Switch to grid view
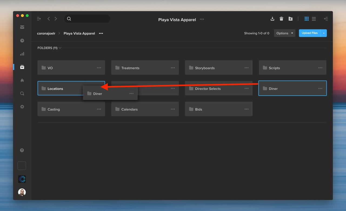The image size is (346, 211). click(x=307, y=19)
